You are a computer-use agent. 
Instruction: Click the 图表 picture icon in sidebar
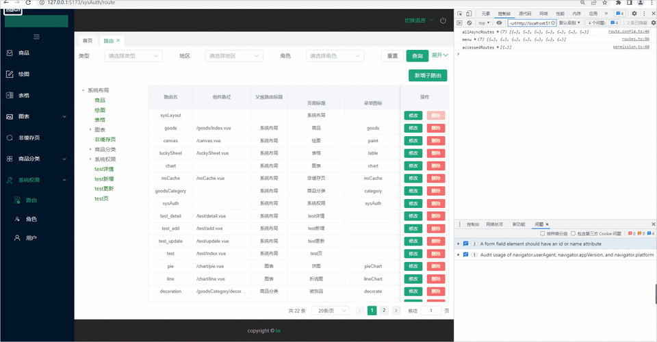point(10,116)
